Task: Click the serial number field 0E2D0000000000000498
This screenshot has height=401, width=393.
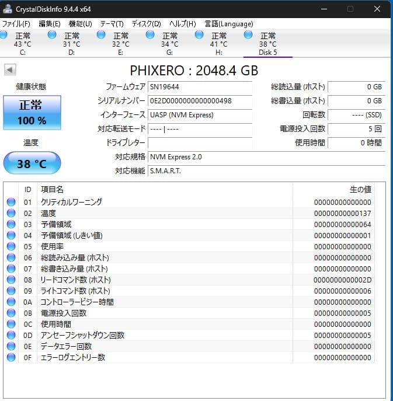Action: click(200, 101)
